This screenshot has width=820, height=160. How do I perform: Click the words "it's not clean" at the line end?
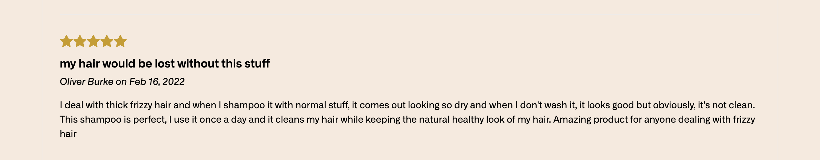coord(726,105)
